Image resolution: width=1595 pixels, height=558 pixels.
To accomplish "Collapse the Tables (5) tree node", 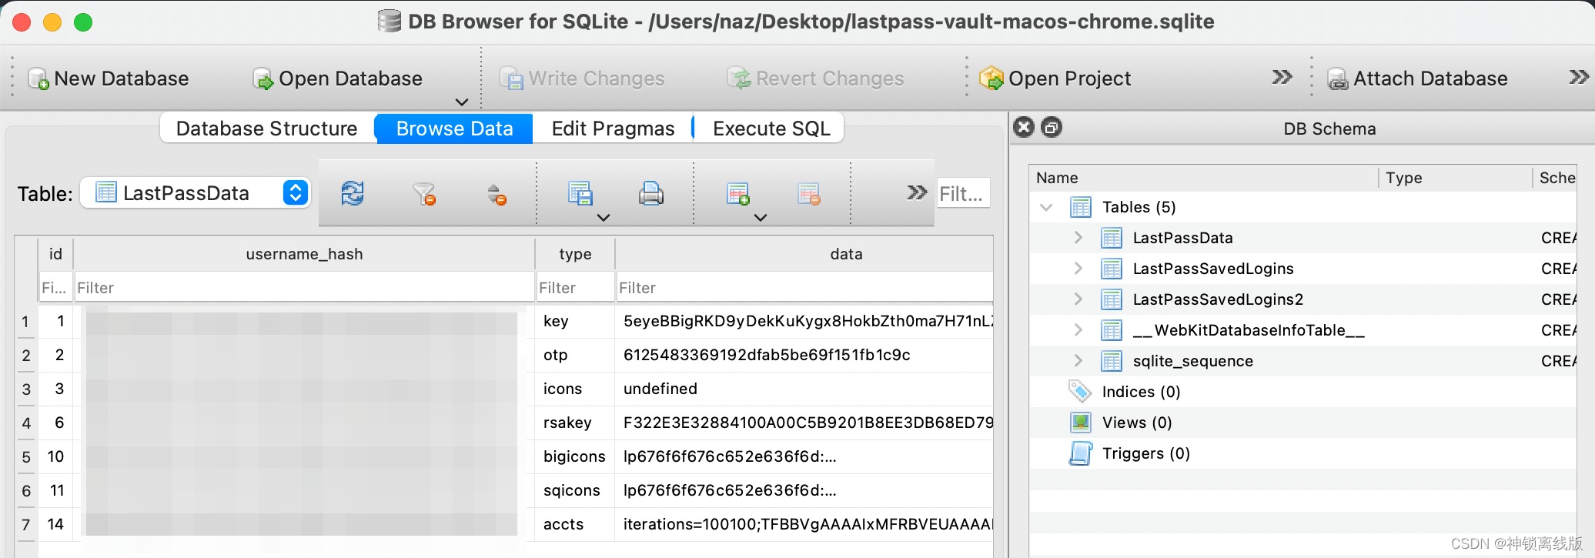I will 1046,207.
